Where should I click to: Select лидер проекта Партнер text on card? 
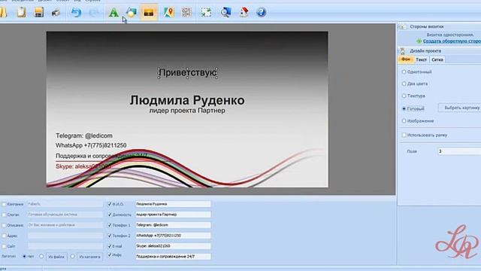tap(187, 111)
